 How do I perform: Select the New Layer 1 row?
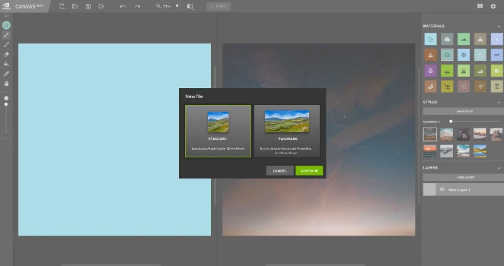point(464,190)
